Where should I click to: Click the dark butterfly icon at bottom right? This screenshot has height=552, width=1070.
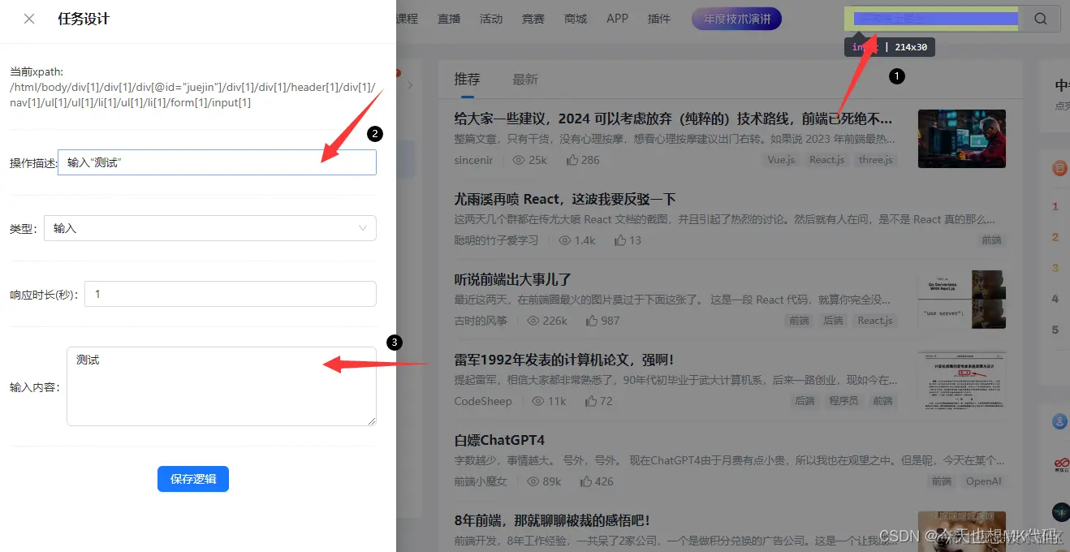click(x=1060, y=512)
